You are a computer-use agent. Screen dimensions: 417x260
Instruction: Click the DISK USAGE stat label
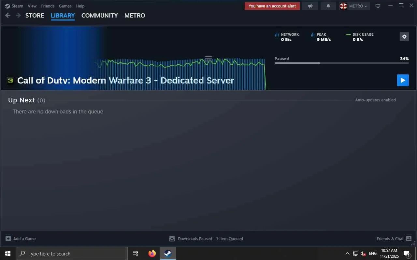(363, 34)
